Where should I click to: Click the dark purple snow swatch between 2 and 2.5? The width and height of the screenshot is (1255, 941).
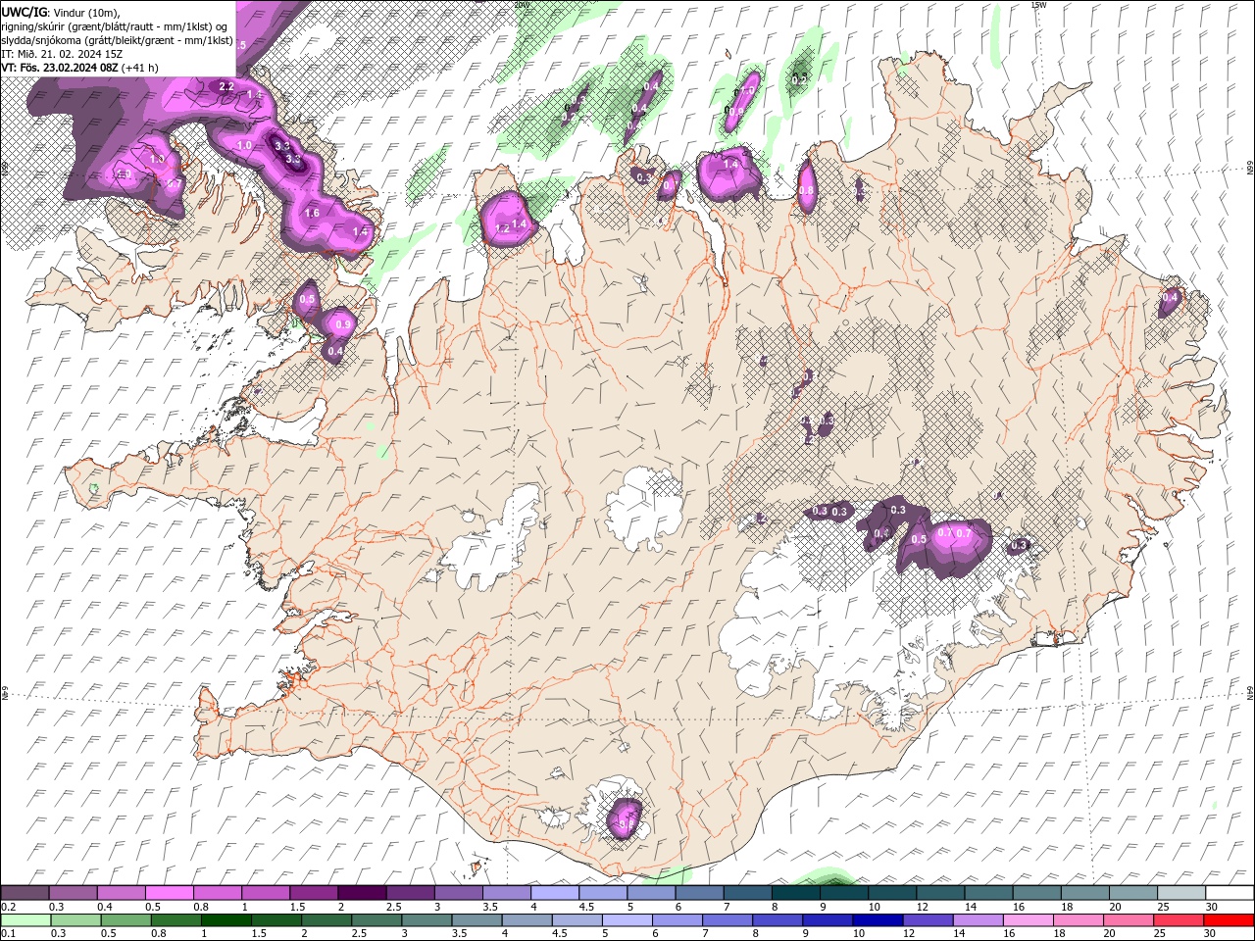(362, 893)
